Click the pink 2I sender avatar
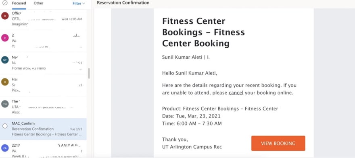The width and height of the screenshot is (355, 158). 5,38
